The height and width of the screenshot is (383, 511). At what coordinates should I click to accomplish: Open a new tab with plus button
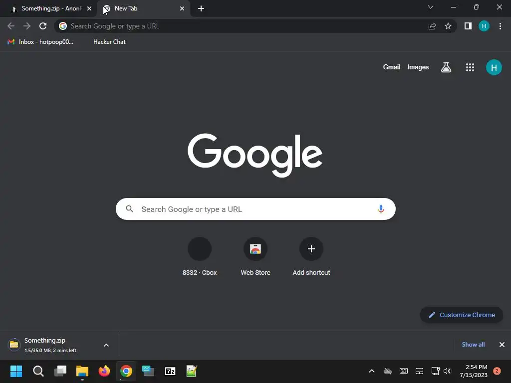point(201,9)
